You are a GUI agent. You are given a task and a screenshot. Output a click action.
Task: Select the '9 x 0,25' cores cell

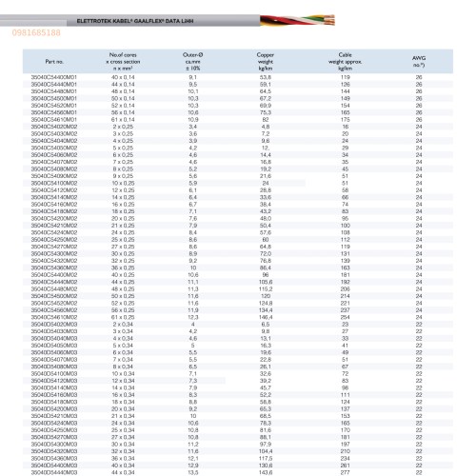[x=123, y=176]
